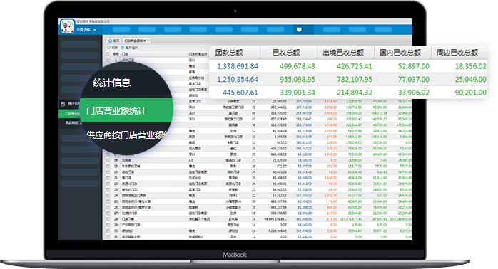Click the 刷新 refresh button
Screen dimensions: 498x269
pyautogui.click(x=113, y=48)
